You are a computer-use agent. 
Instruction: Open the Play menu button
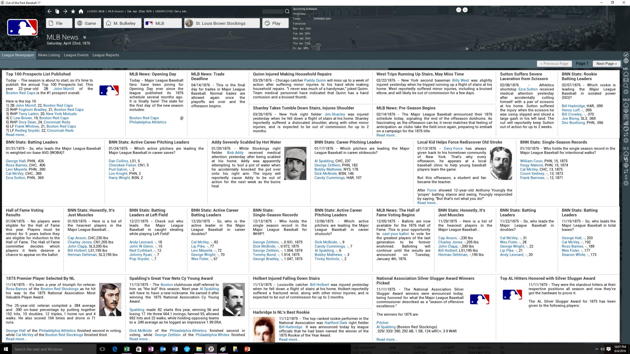coord(275,23)
